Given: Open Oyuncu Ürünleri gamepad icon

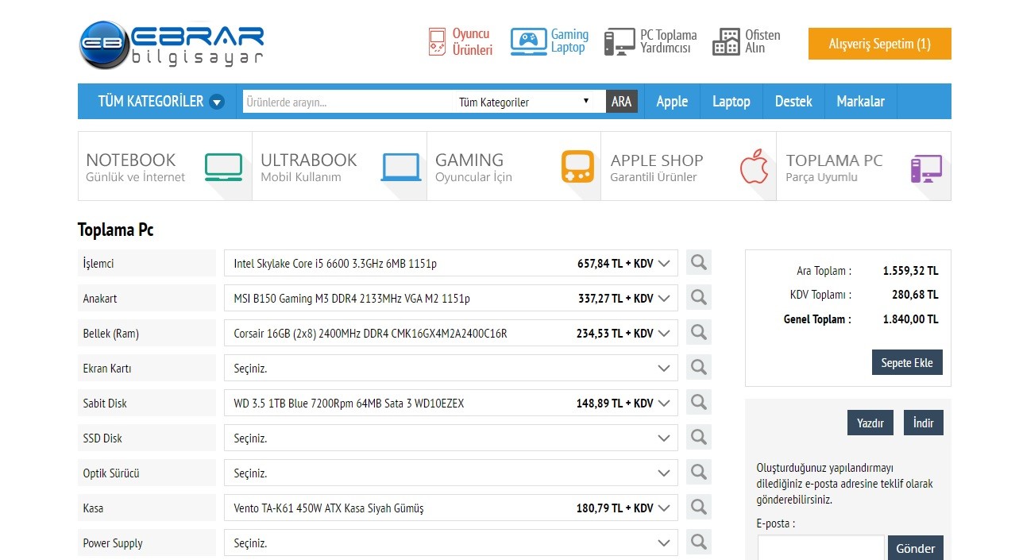Looking at the screenshot, I should click(x=438, y=41).
